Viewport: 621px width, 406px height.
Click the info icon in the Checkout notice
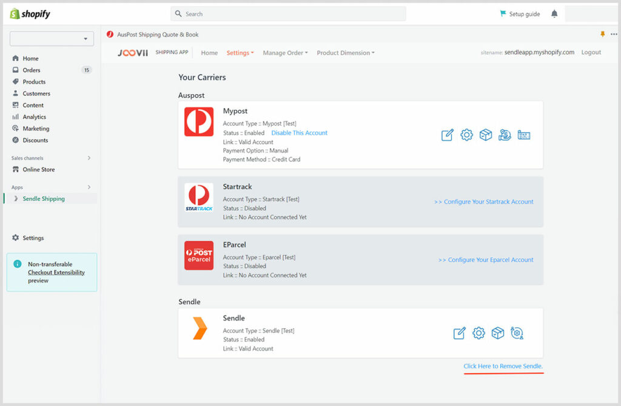click(18, 264)
